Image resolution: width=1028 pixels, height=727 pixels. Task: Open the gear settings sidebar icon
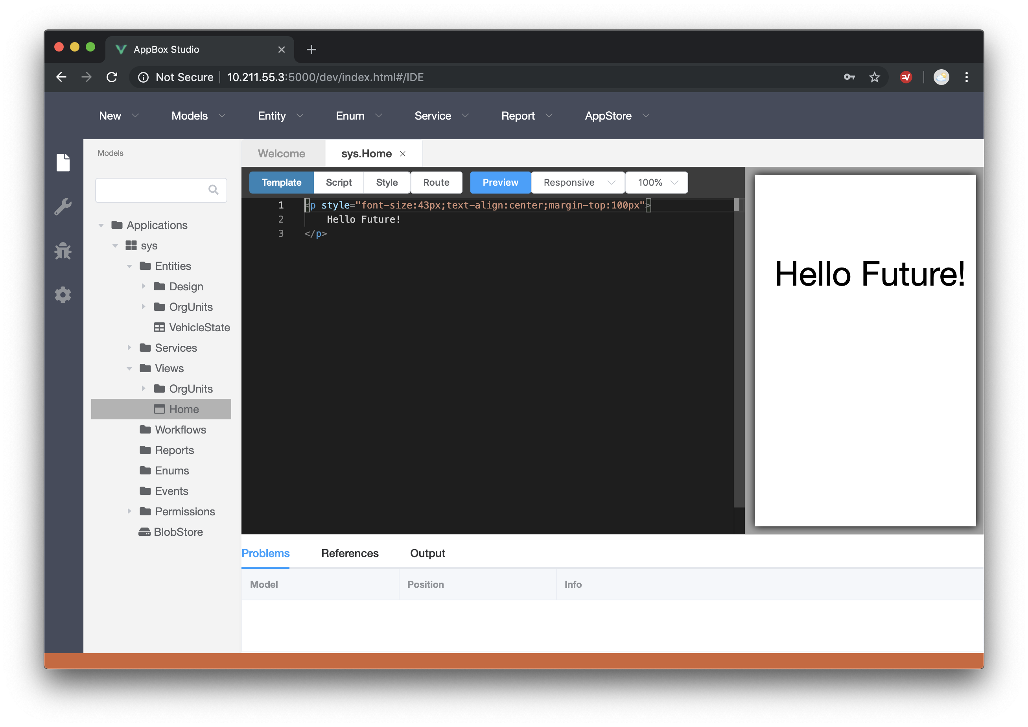pyautogui.click(x=63, y=295)
